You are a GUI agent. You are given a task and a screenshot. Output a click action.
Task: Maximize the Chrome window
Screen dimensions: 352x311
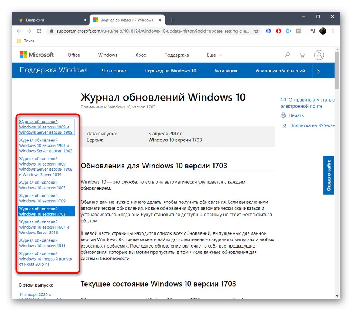tap(318, 17)
